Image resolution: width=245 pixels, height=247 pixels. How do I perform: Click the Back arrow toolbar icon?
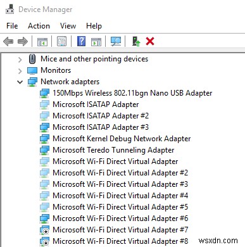pyautogui.click(x=8, y=41)
